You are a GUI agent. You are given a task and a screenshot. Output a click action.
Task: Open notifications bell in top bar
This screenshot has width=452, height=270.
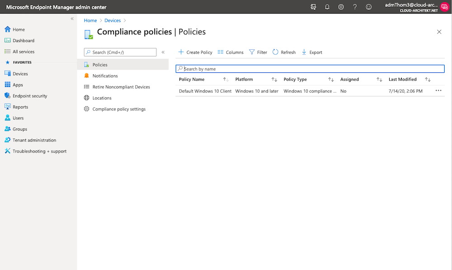click(x=327, y=7)
